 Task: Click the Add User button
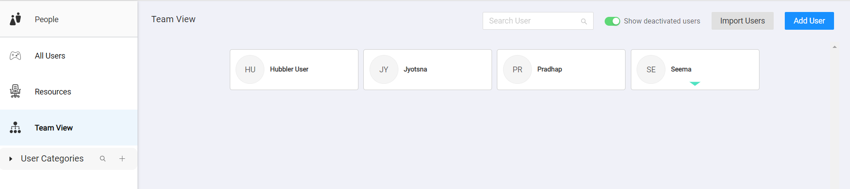click(809, 21)
